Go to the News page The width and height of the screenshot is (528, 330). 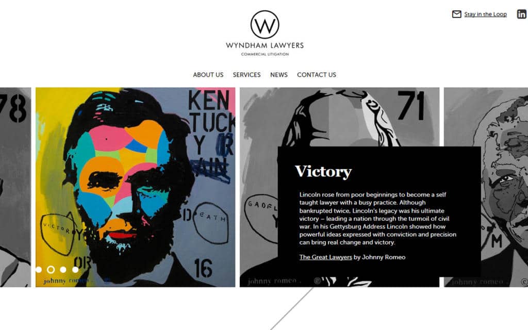(279, 75)
